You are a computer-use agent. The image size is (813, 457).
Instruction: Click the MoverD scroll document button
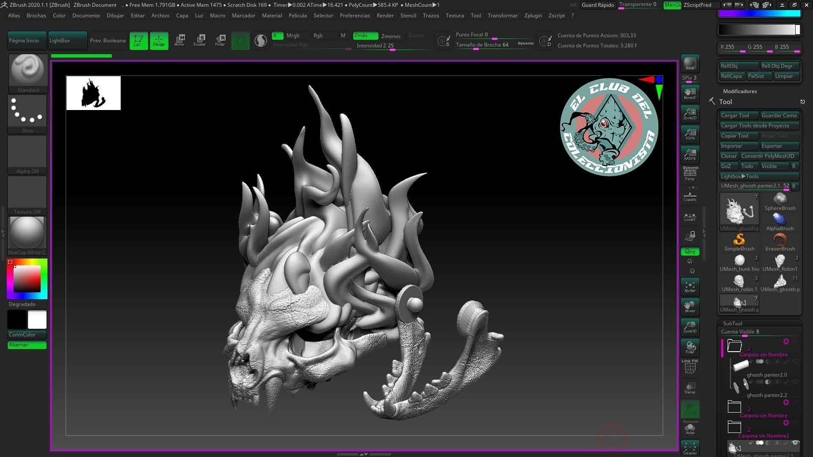[x=690, y=94]
